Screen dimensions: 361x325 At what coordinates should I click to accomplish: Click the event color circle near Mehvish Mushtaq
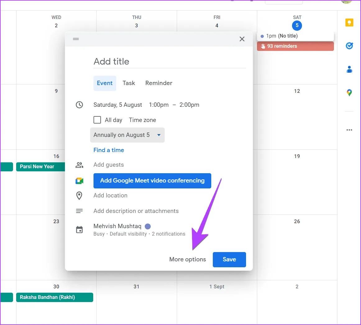tap(148, 226)
